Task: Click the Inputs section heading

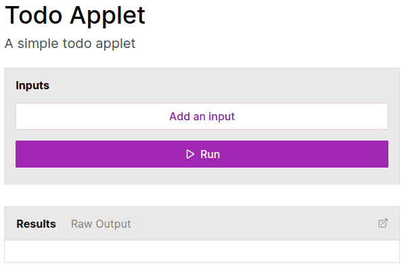Action: coord(32,85)
